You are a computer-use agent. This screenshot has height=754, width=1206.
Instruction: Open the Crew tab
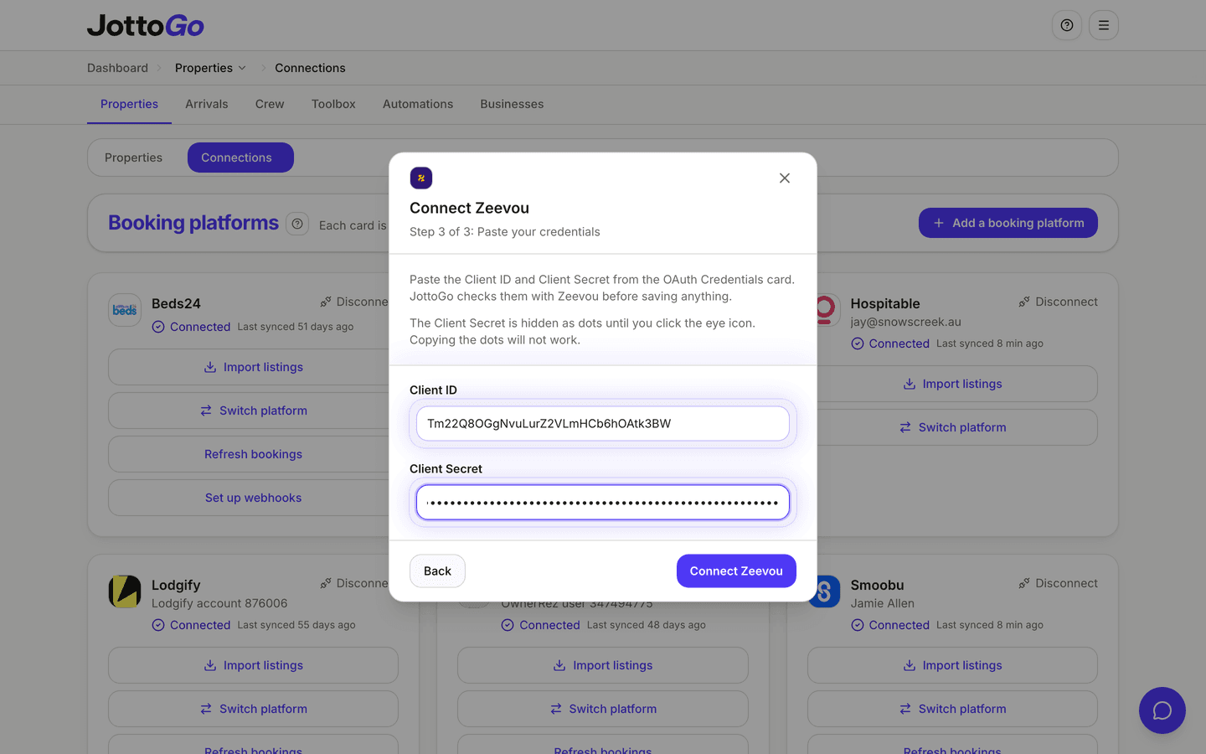[270, 104]
